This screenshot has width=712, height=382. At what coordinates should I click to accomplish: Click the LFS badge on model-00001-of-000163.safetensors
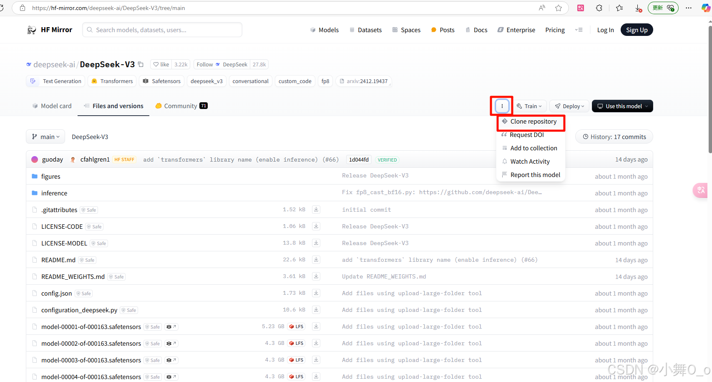pos(296,326)
